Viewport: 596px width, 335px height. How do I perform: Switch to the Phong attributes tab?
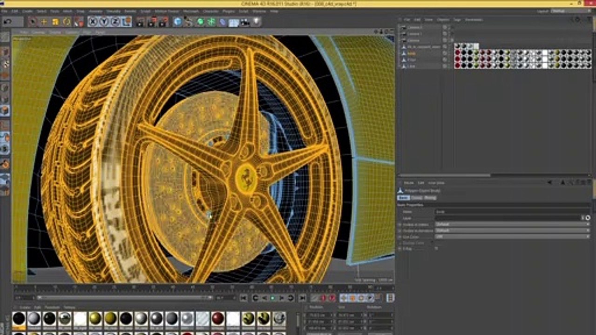[x=430, y=198]
